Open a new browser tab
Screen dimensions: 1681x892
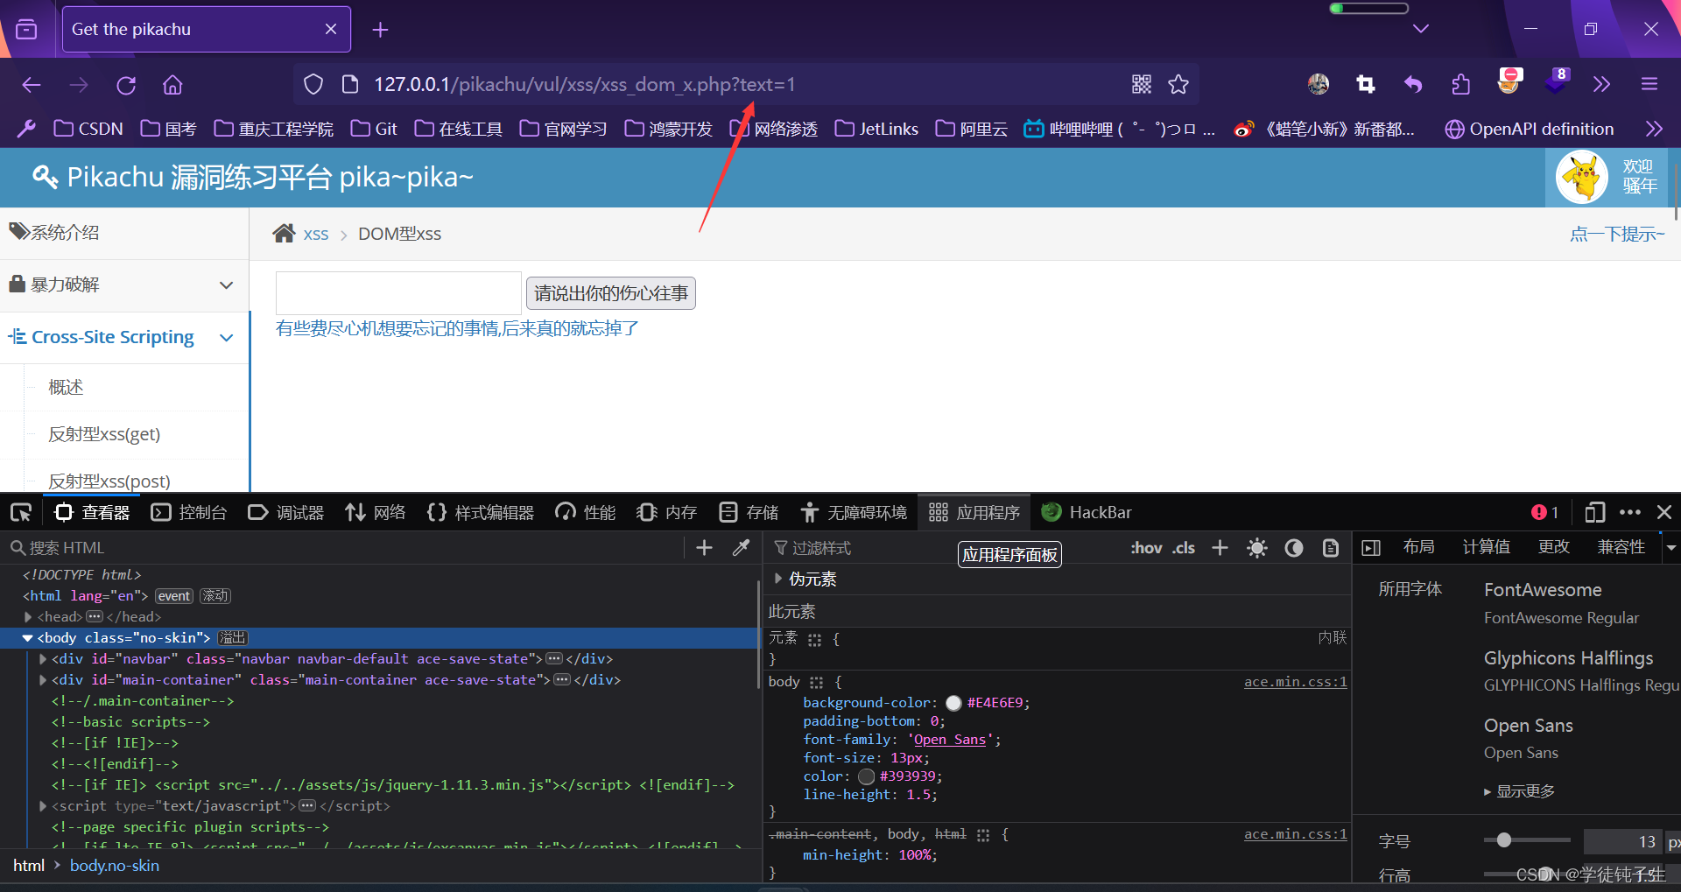[x=380, y=30]
